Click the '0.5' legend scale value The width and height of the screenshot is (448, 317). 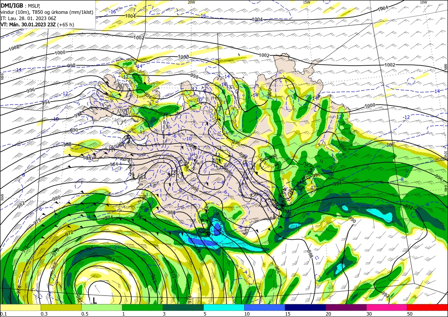(85, 314)
